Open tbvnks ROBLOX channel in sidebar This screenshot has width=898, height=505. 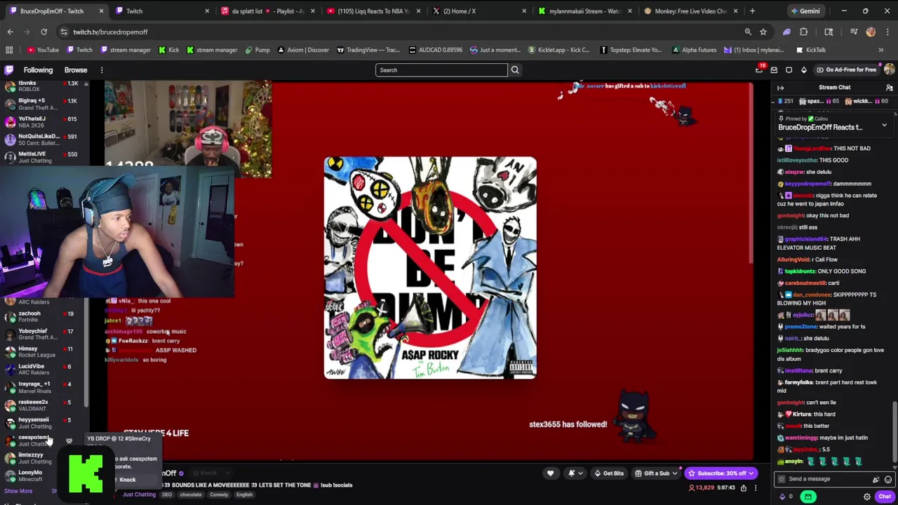[42, 86]
